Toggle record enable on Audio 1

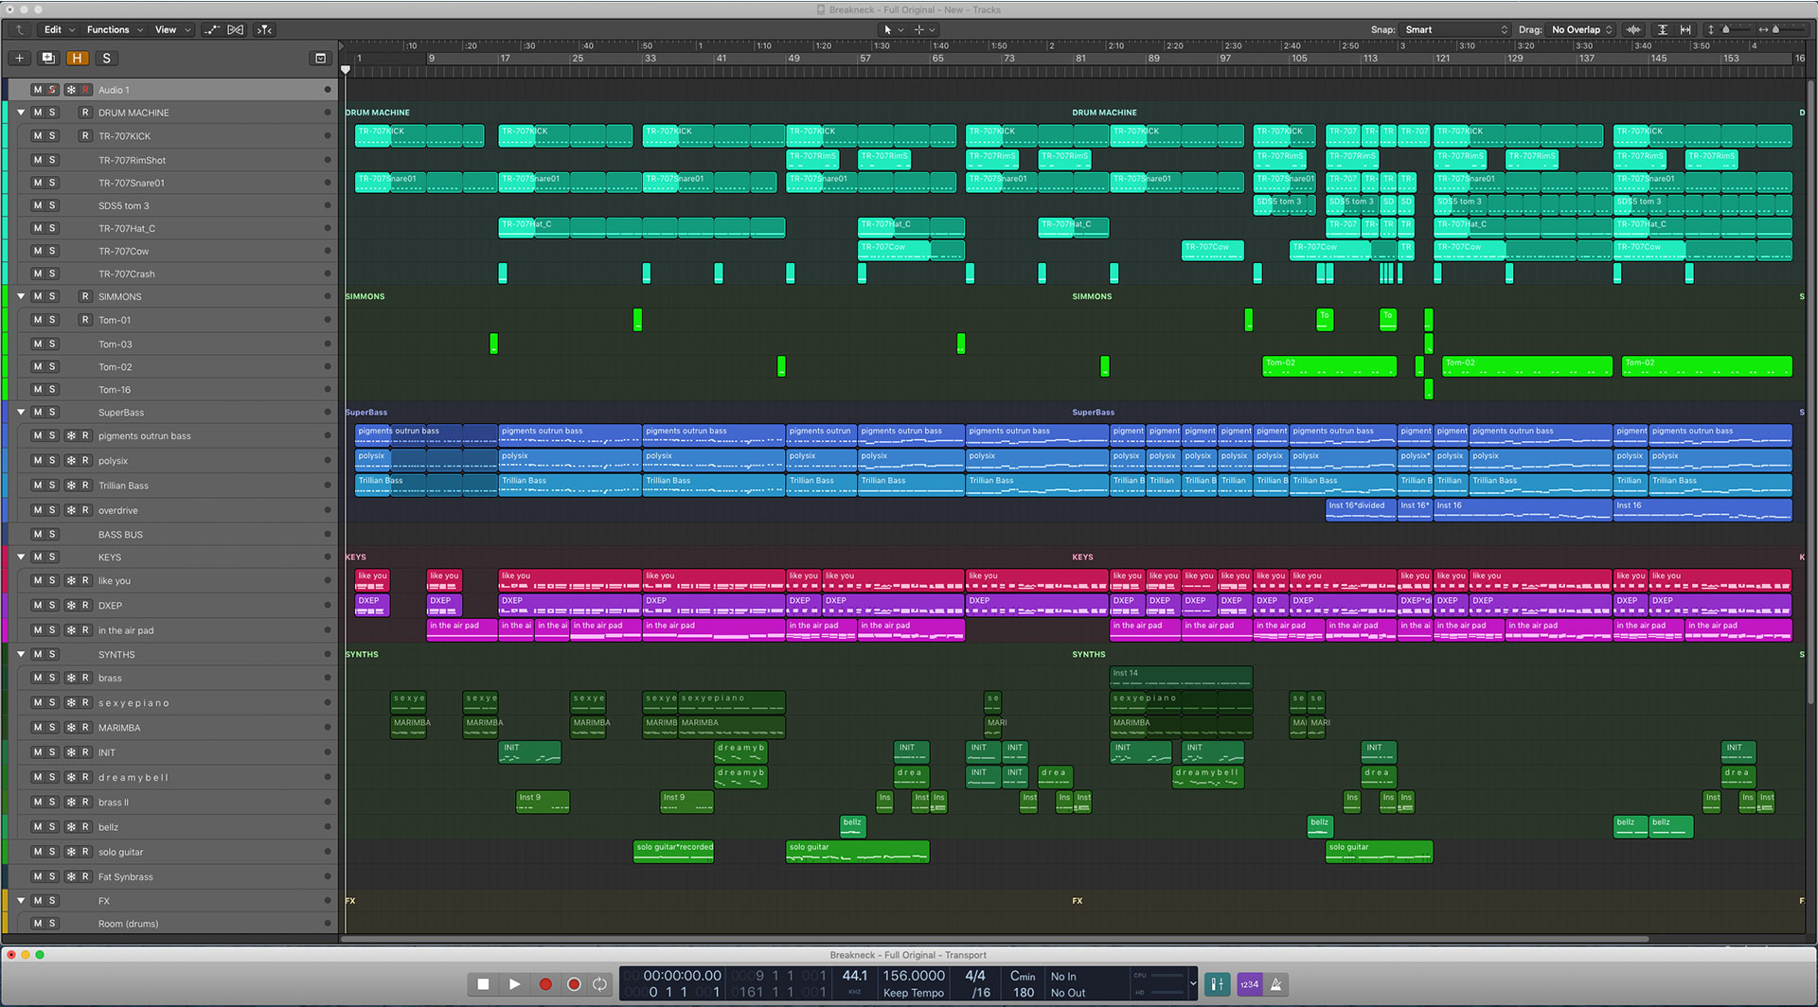[85, 90]
